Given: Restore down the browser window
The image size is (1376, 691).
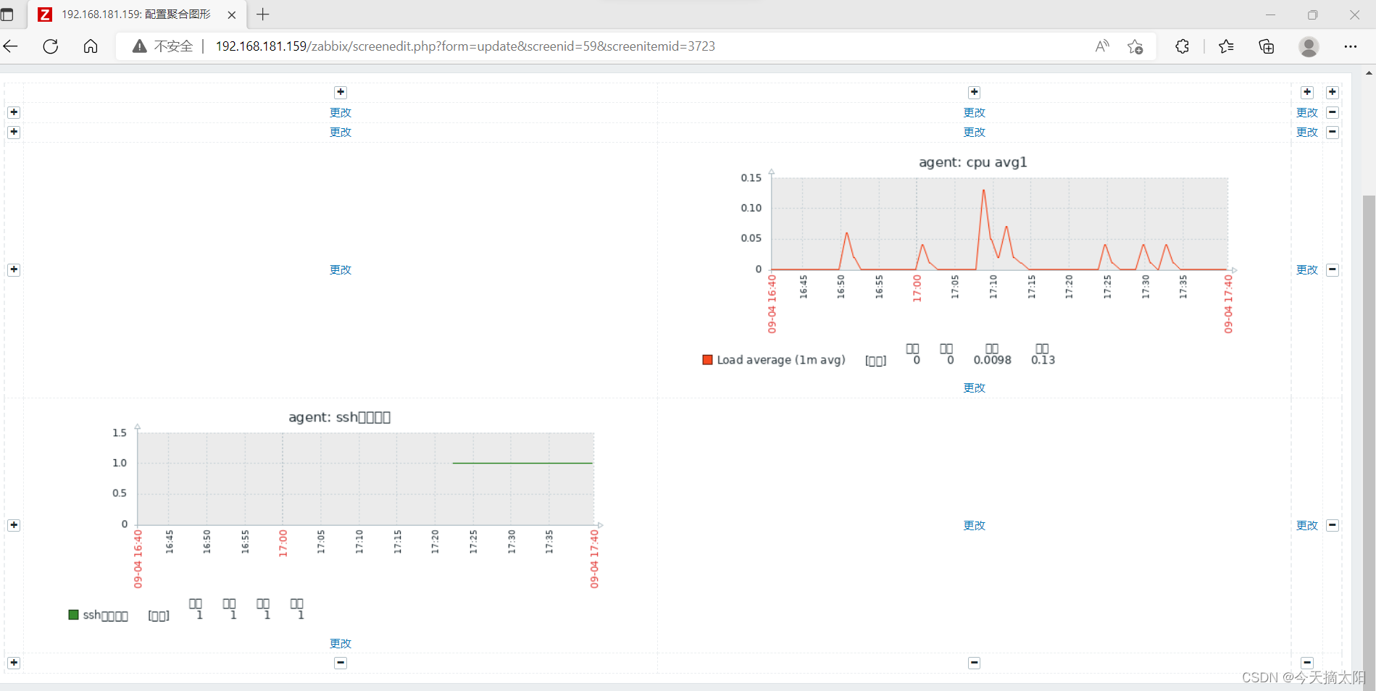Looking at the screenshot, I should click(1312, 14).
